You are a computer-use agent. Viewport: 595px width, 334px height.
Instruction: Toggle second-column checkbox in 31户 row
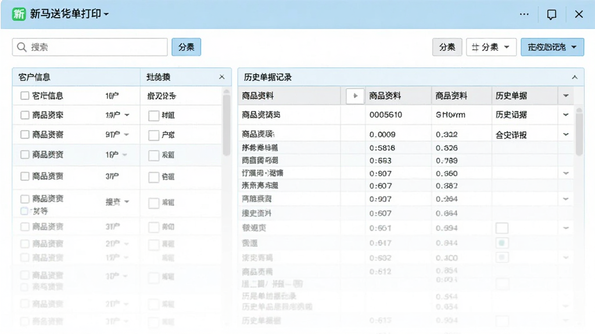click(x=153, y=227)
